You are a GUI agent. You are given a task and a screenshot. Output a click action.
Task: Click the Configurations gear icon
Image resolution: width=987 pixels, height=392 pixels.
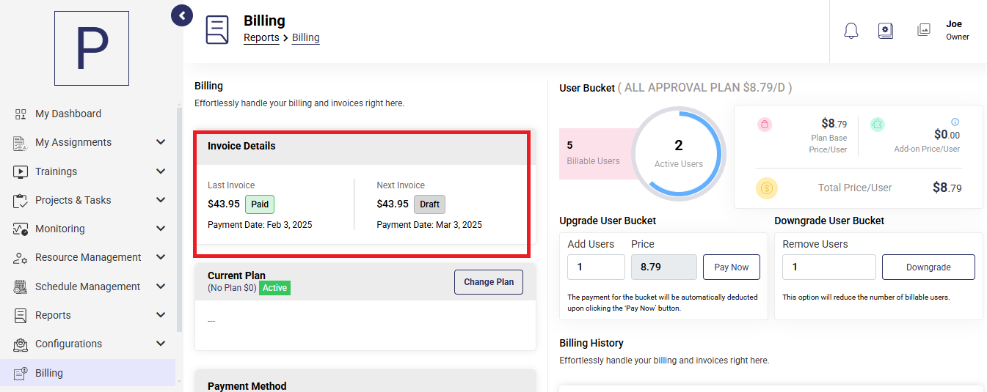21,344
